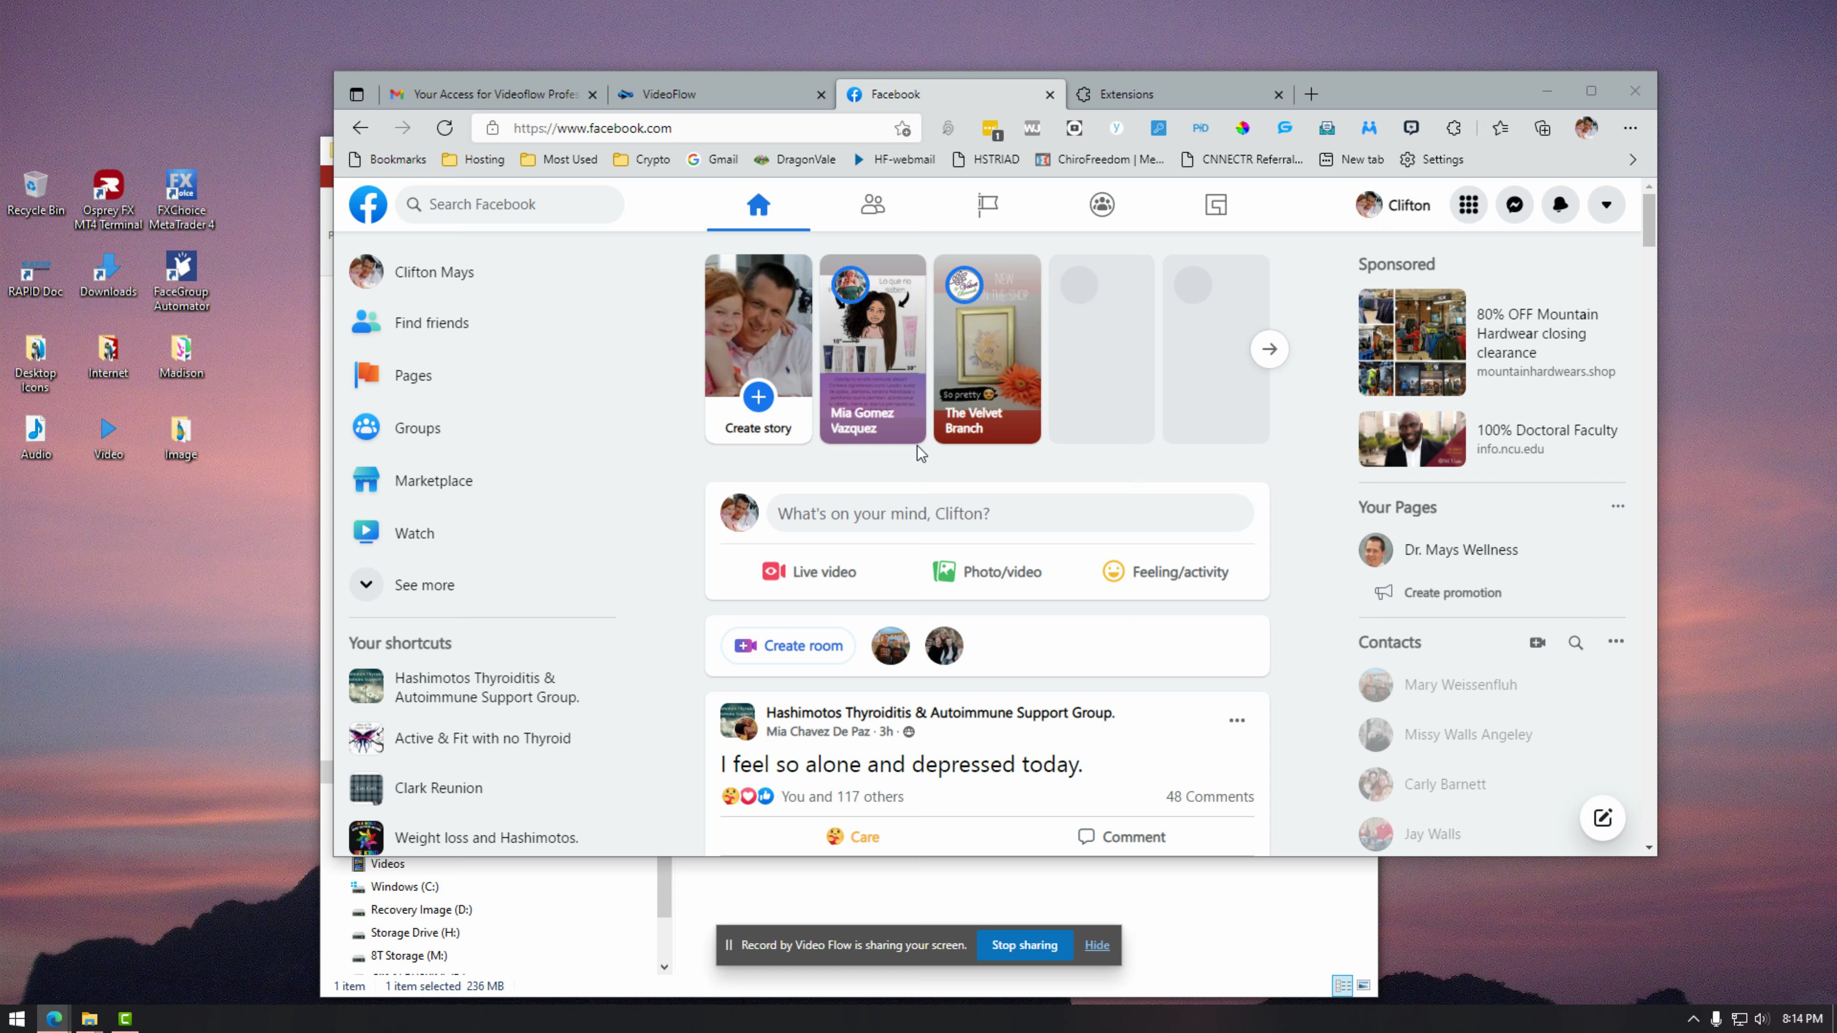
Task: Open a new browser tab
Action: pos(1311,94)
